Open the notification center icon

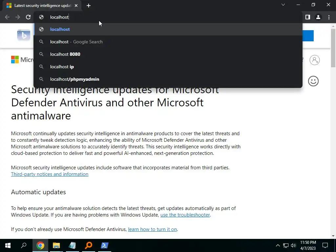coord(325,245)
